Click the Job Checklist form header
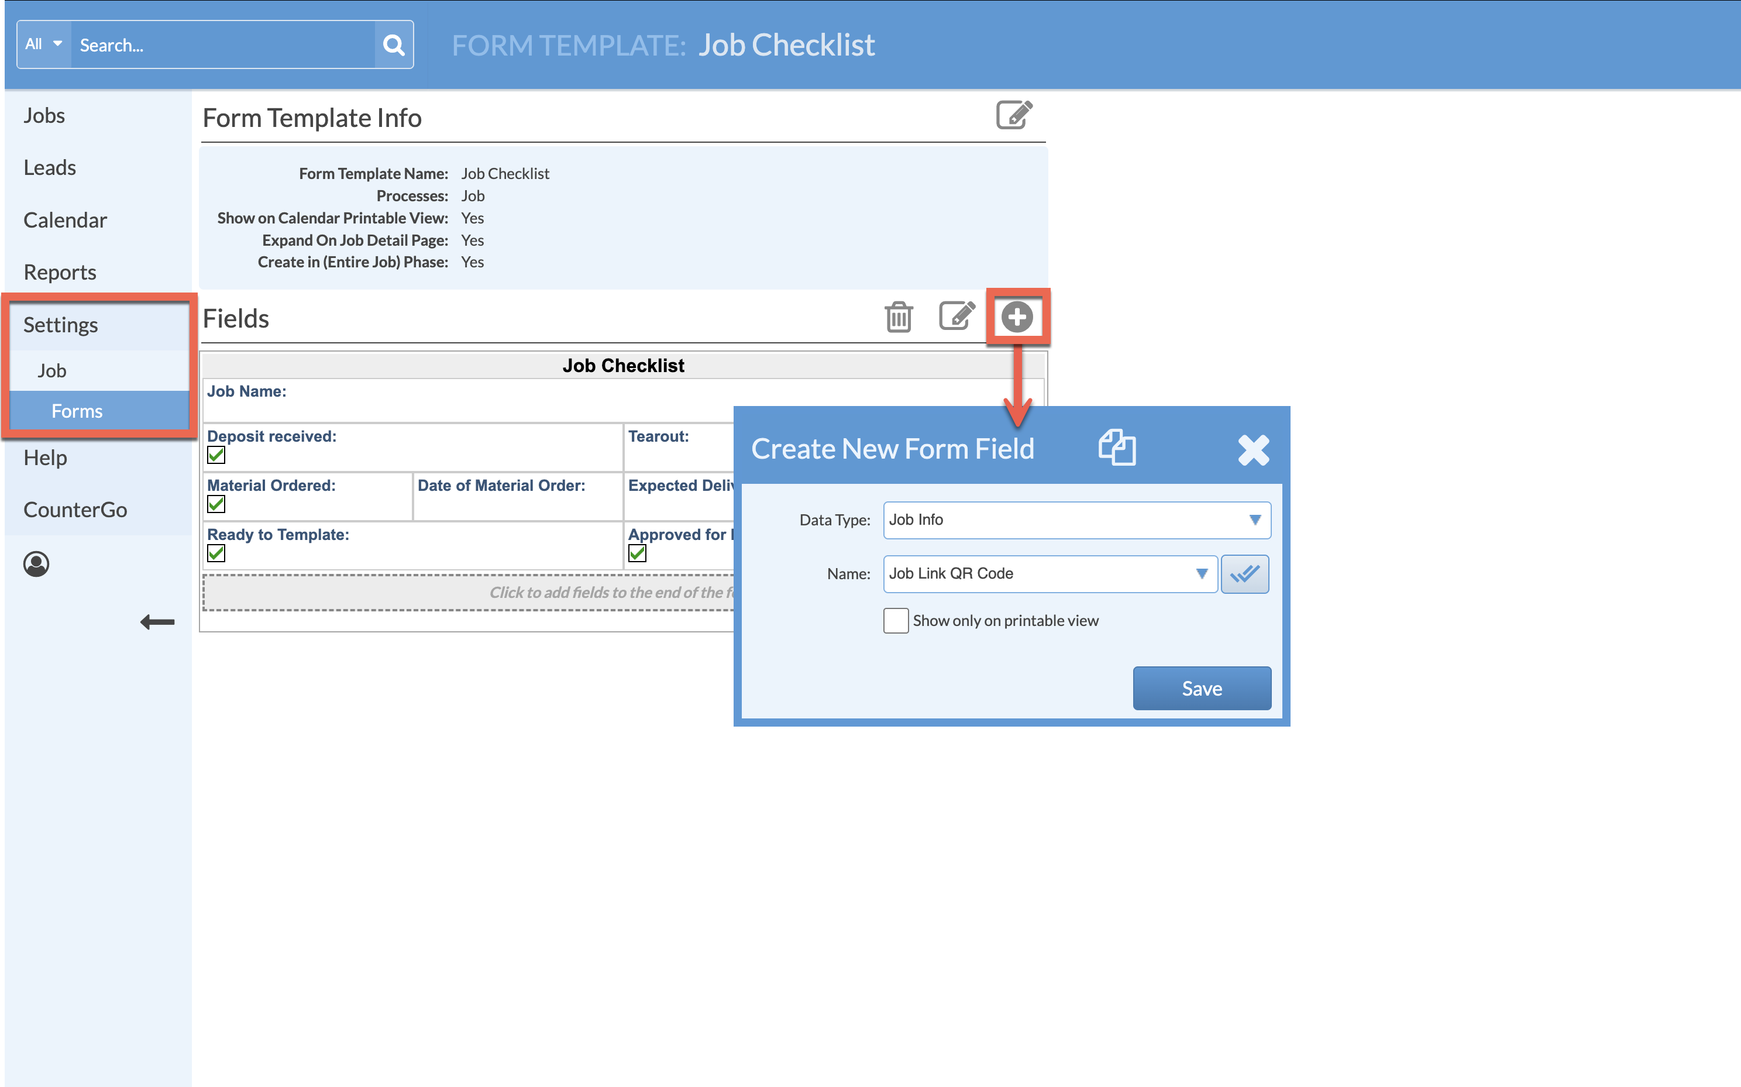The image size is (1741, 1087). pyautogui.click(x=622, y=365)
